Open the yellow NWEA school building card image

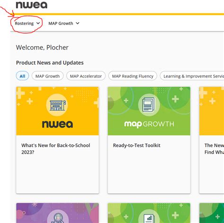point(58,111)
